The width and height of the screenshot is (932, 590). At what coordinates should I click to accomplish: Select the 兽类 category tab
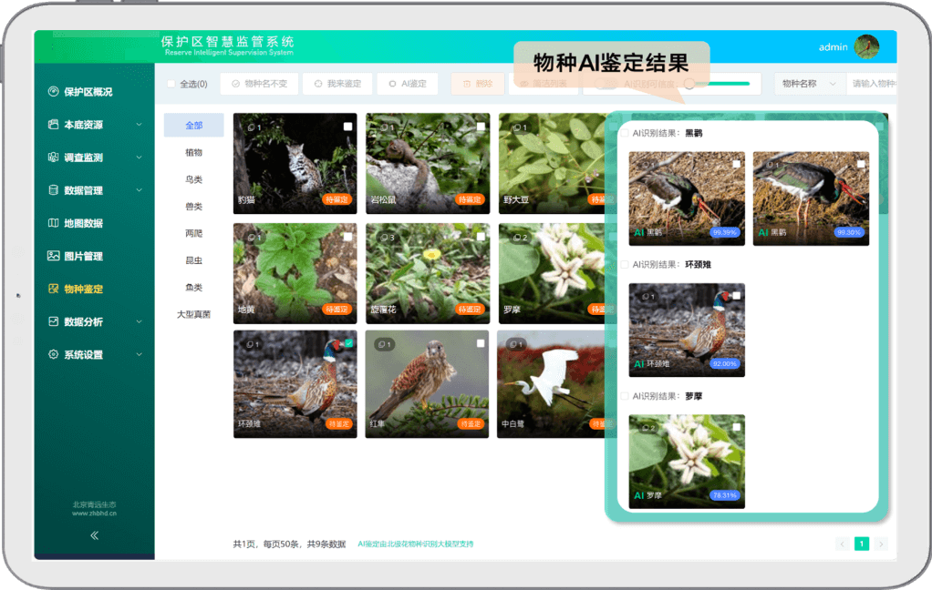pos(193,207)
